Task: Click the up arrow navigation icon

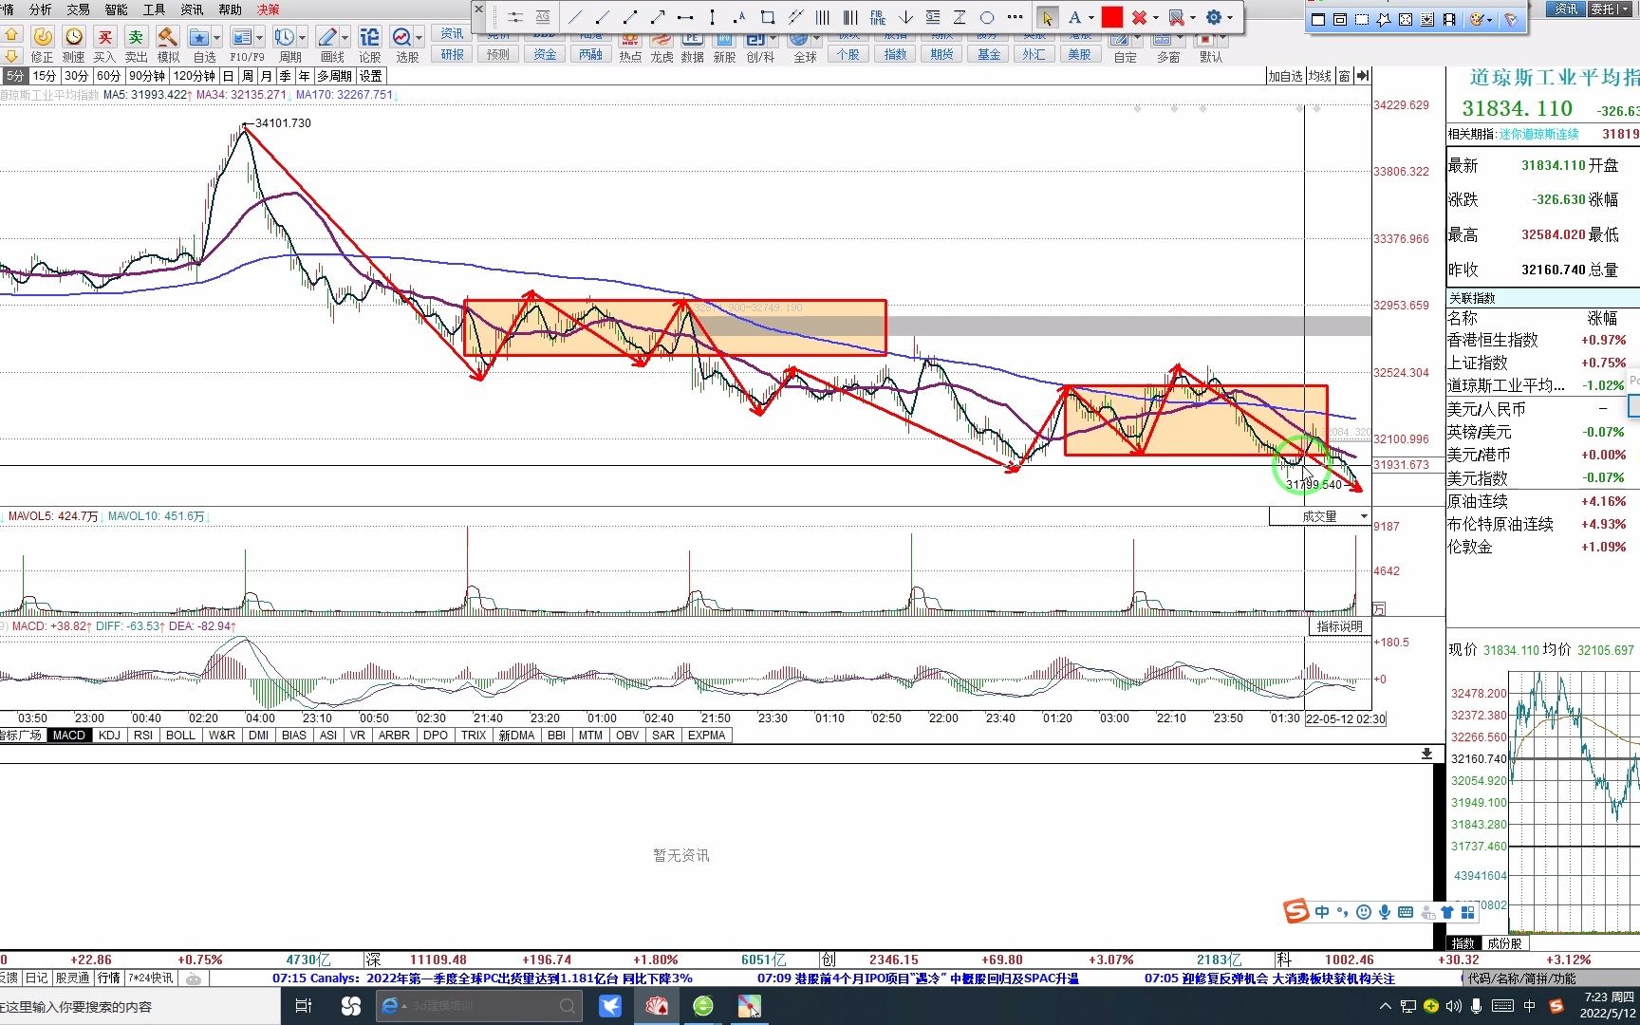Action: (x=11, y=34)
